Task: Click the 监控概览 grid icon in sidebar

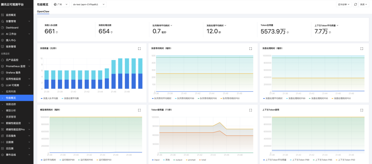Action: pos(2,15)
